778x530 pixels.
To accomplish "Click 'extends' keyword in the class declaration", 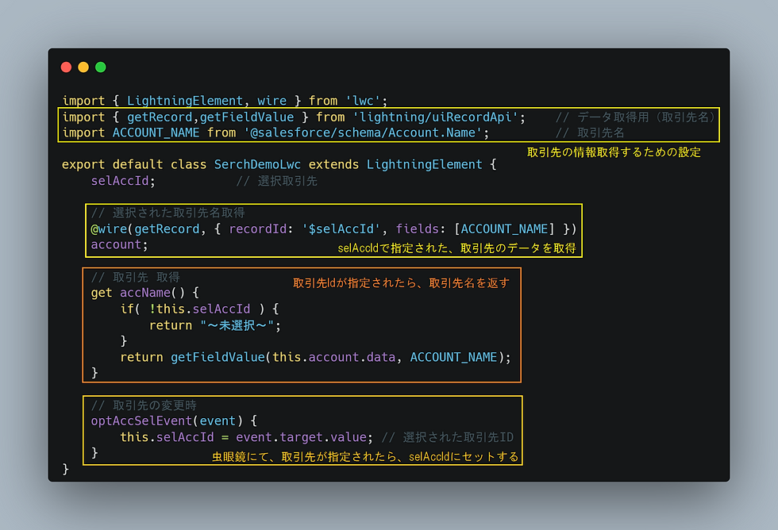I will (x=333, y=164).
